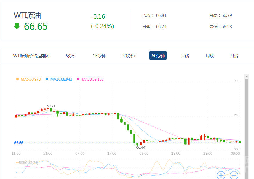Viewport: 254px width, 179px height.
Task: Switch chart to 15分钟 interval
Action: (99, 56)
